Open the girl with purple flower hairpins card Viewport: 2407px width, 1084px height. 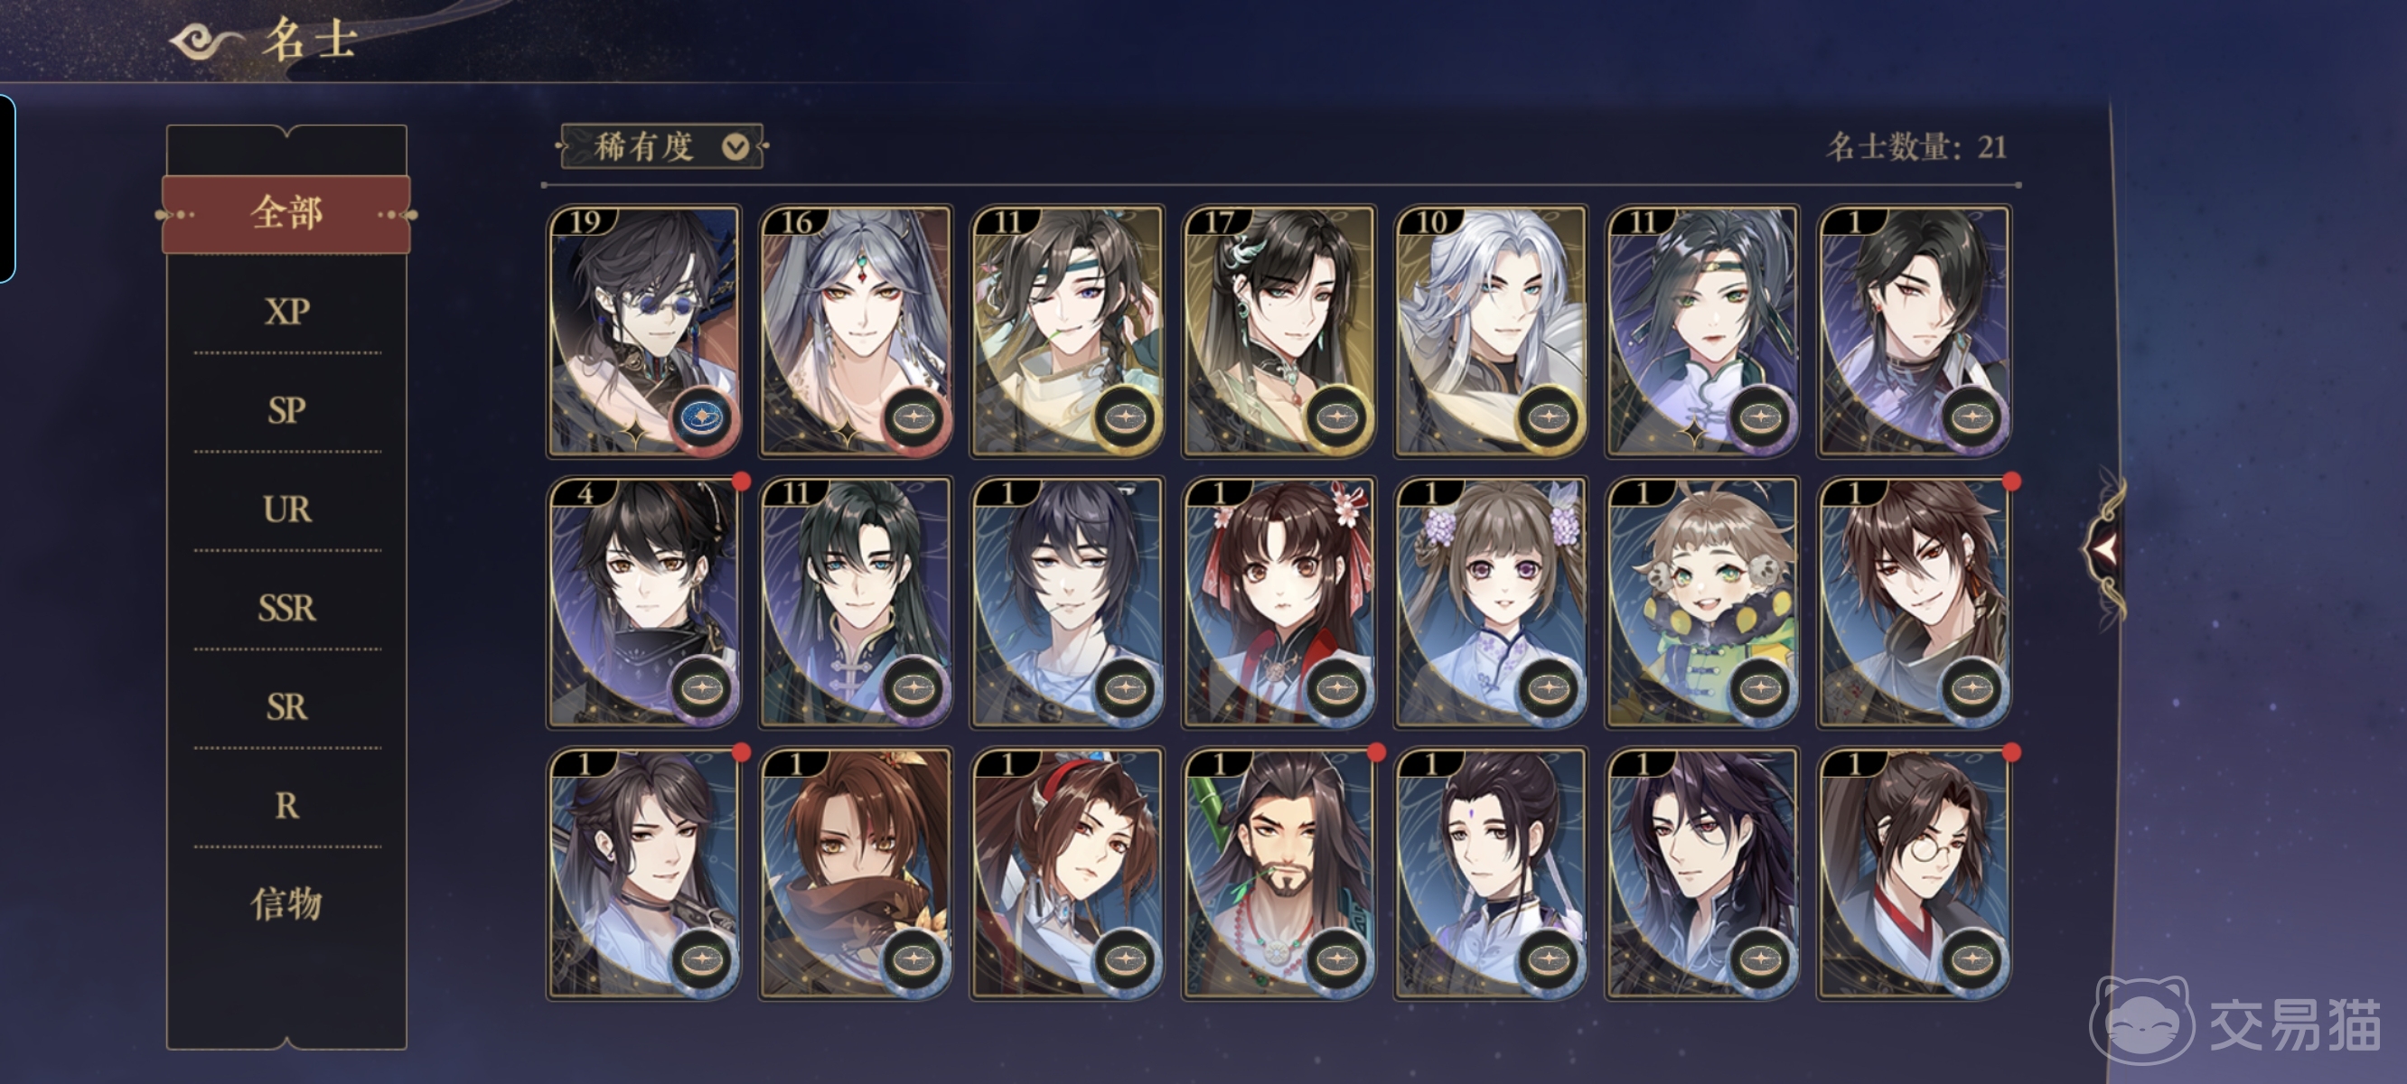coord(1490,602)
